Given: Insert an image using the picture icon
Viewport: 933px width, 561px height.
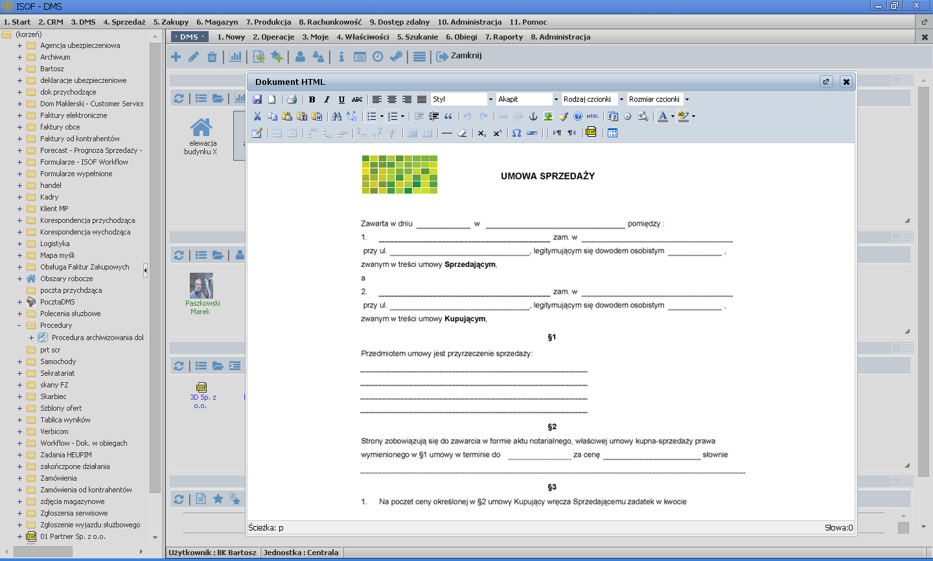Looking at the screenshot, I should (548, 116).
